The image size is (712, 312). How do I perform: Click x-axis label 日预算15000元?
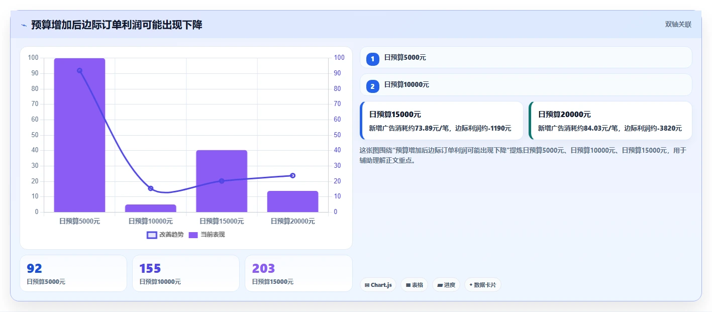[222, 221]
